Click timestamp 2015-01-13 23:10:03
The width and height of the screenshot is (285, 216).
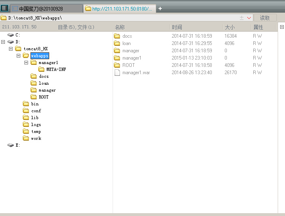point(192,58)
